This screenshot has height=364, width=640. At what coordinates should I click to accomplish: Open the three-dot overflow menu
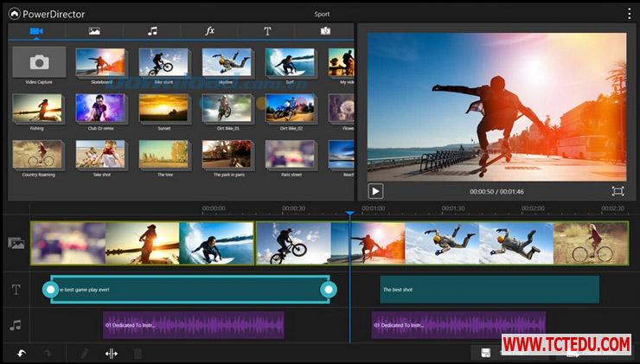[629, 14]
